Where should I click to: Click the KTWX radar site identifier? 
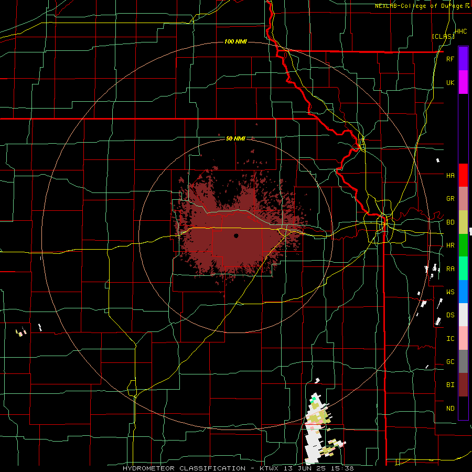click(270, 468)
